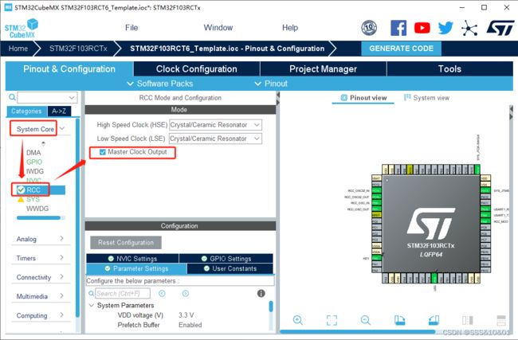Click the ST community network icon

tap(469, 28)
